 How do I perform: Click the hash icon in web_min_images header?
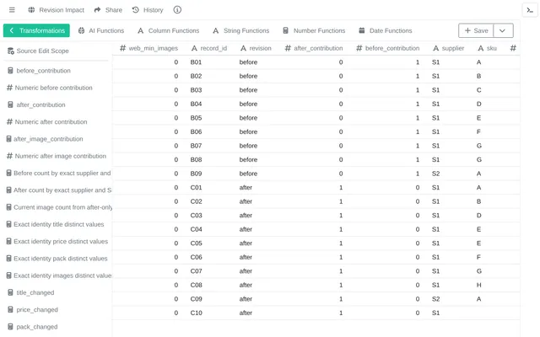[122, 48]
